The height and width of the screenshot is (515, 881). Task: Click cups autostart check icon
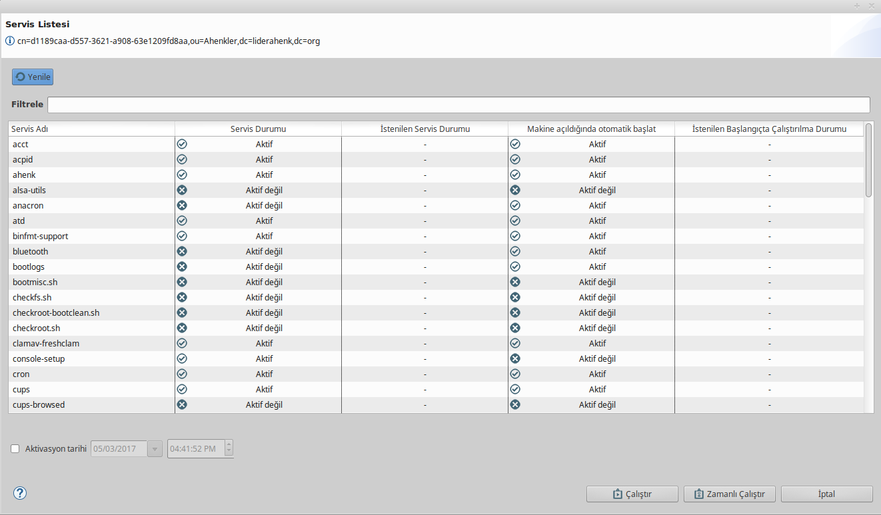tap(515, 389)
